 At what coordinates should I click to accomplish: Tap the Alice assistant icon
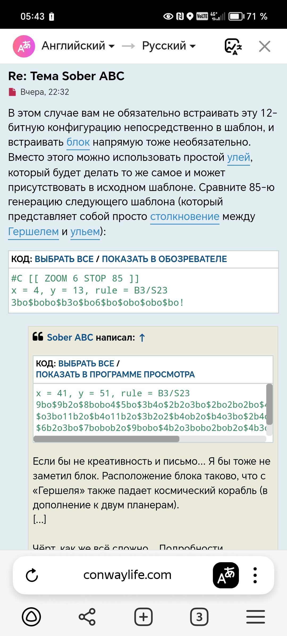(x=31, y=617)
